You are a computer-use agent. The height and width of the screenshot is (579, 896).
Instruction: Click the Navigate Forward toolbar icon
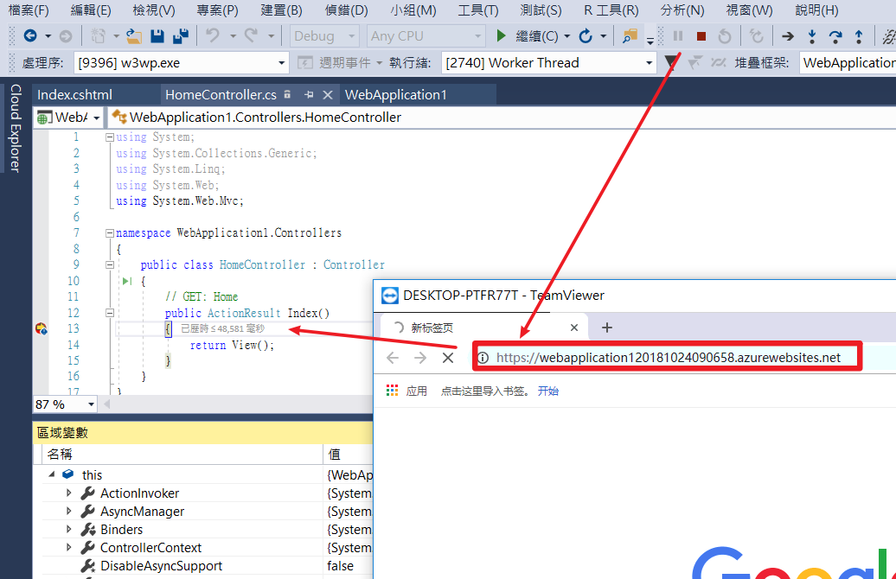pyautogui.click(x=66, y=36)
